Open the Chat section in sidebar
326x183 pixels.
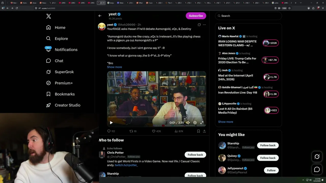point(55,61)
